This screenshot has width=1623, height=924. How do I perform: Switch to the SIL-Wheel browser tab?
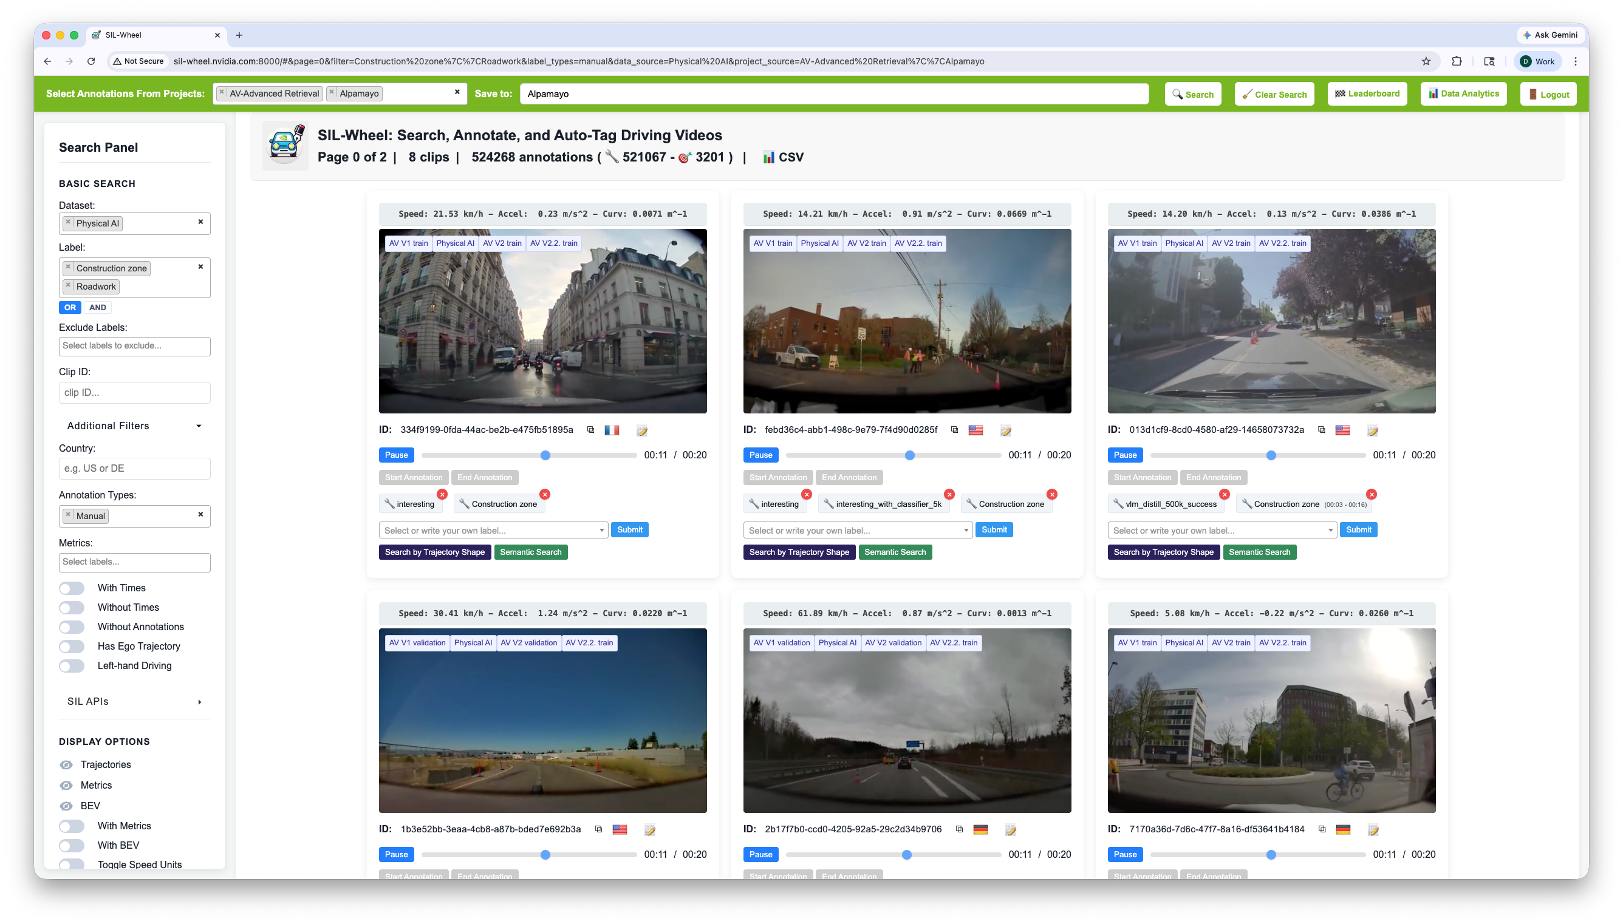155,35
